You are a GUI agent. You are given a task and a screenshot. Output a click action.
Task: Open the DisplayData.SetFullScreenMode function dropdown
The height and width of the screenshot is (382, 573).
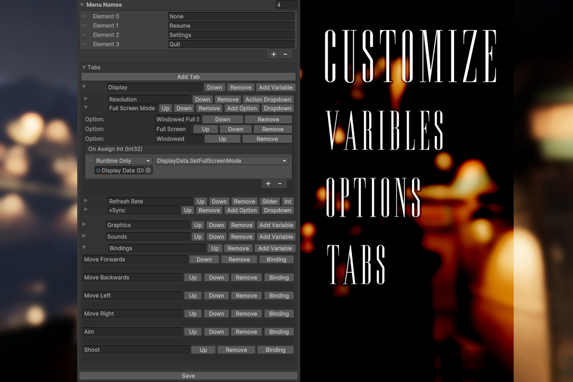pyautogui.click(x=222, y=160)
